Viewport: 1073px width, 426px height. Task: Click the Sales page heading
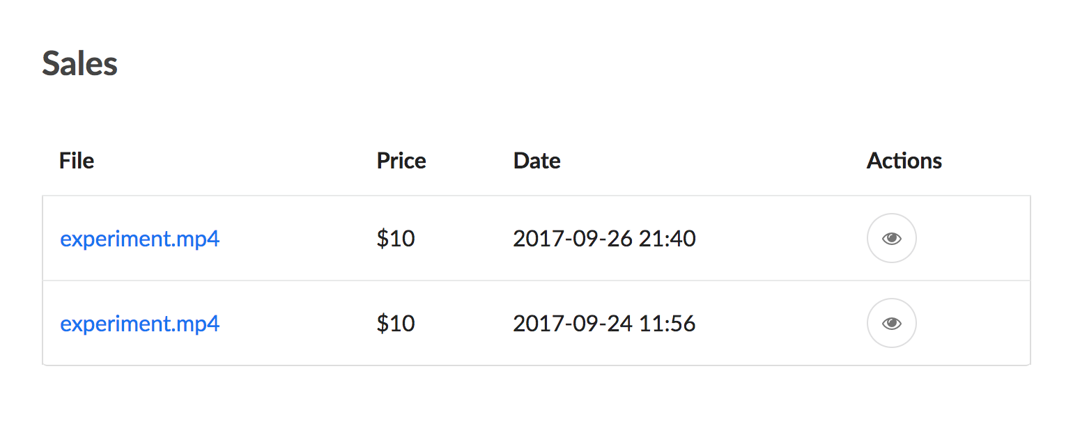click(79, 63)
